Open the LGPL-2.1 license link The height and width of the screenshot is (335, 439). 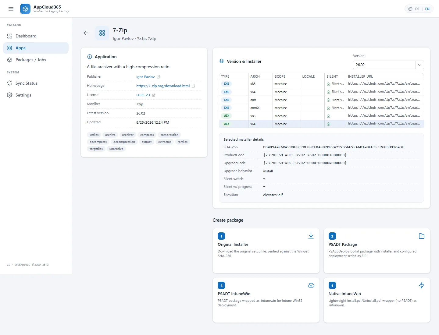[x=143, y=95]
